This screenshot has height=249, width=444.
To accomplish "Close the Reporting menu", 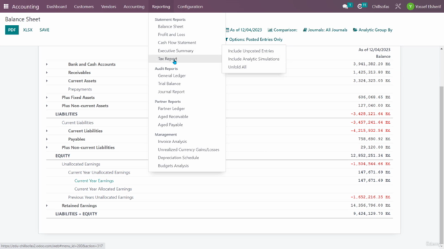I will point(161,6).
